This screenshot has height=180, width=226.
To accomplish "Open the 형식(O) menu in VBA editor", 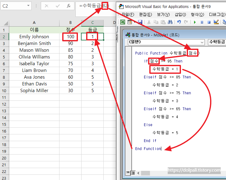I will [x=197, y=14].
